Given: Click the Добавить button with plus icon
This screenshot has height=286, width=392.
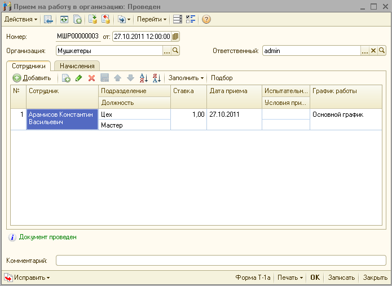Looking at the screenshot, I should tap(32, 78).
